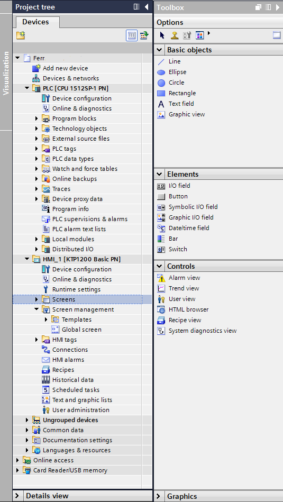Choose the System diagnostics view icon
The width and height of the screenshot is (283, 502).
pyautogui.click(x=161, y=331)
